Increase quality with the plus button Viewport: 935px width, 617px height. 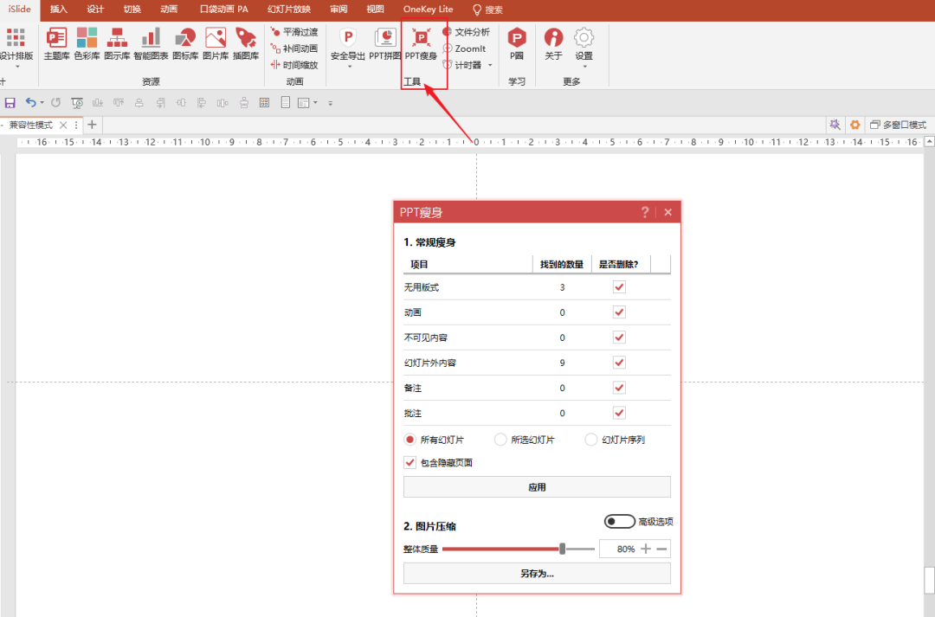click(646, 549)
